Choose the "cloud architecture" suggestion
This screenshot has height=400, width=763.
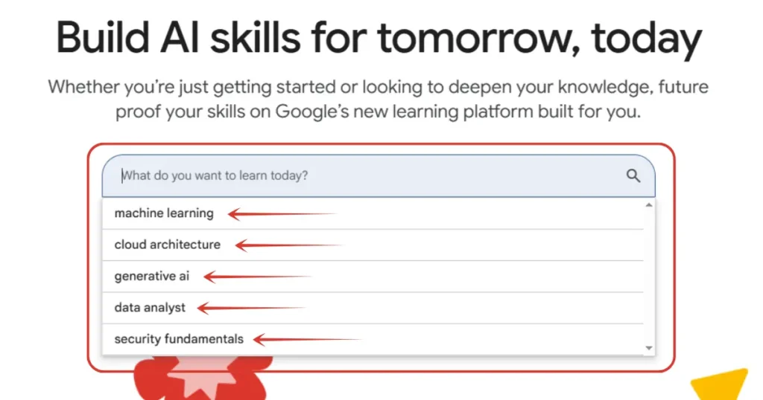(167, 245)
